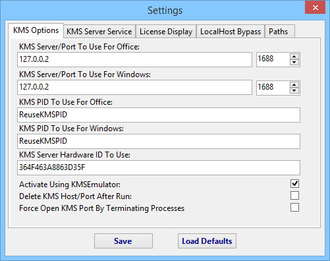Screen dimensions: 330x261
Task: Click the 'KMS Server/Port To Use For Windows:' label
Action: tap(85, 74)
